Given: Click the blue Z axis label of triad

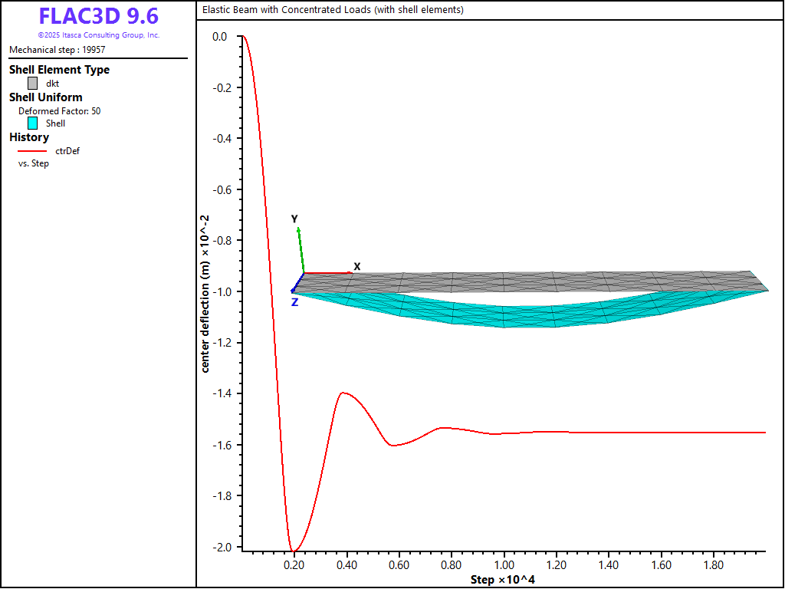Looking at the screenshot, I should tap(294, 303).
